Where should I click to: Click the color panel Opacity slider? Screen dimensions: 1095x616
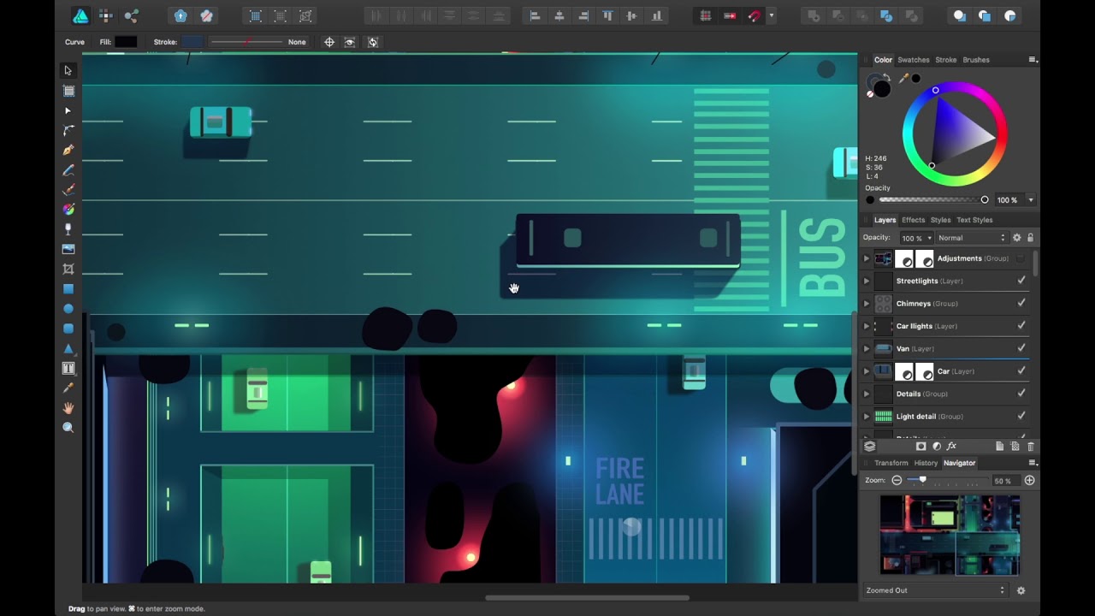coord(932,200)
